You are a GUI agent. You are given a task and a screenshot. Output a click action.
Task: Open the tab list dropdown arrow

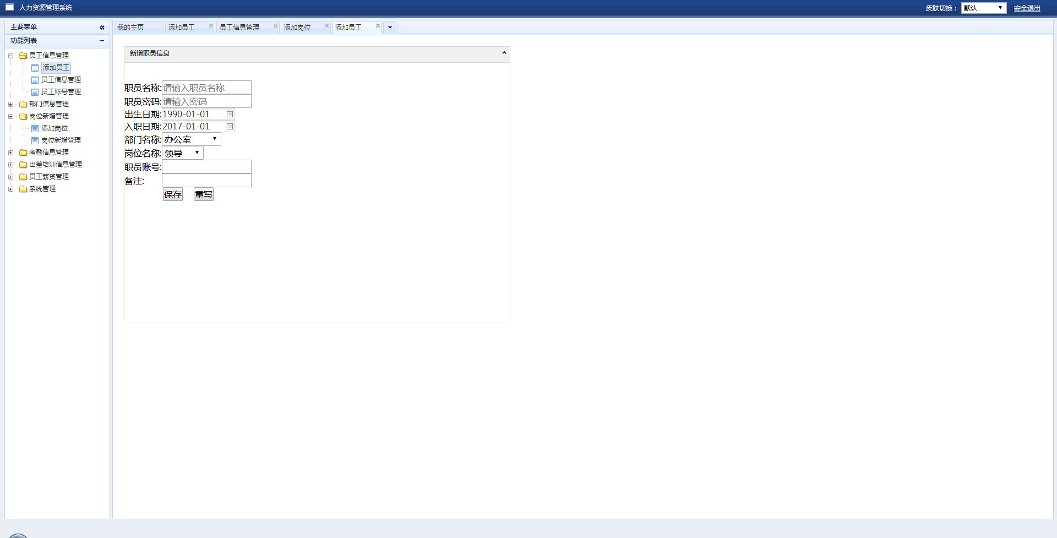click(390, 27)
